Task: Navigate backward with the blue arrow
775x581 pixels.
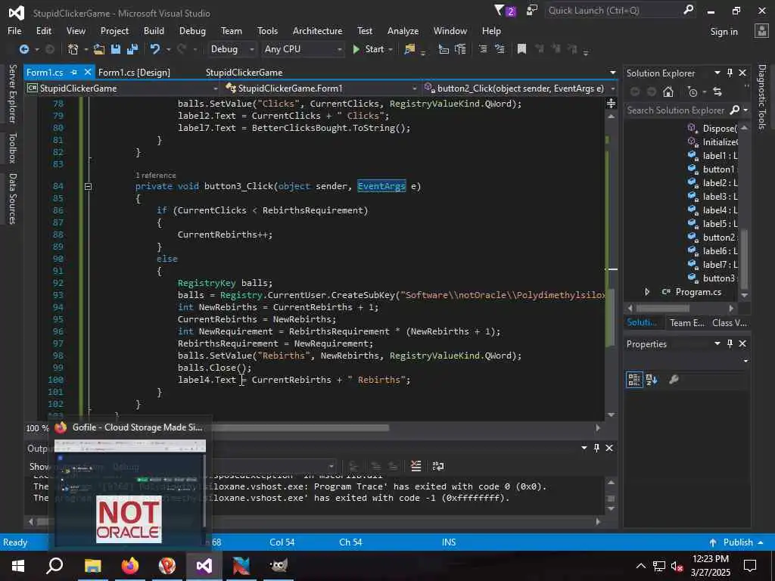Action: click(23, 49)
